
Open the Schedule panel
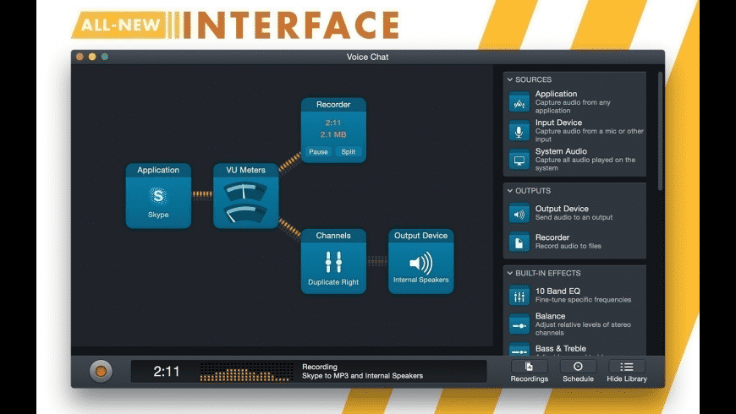tap(578, 370)
